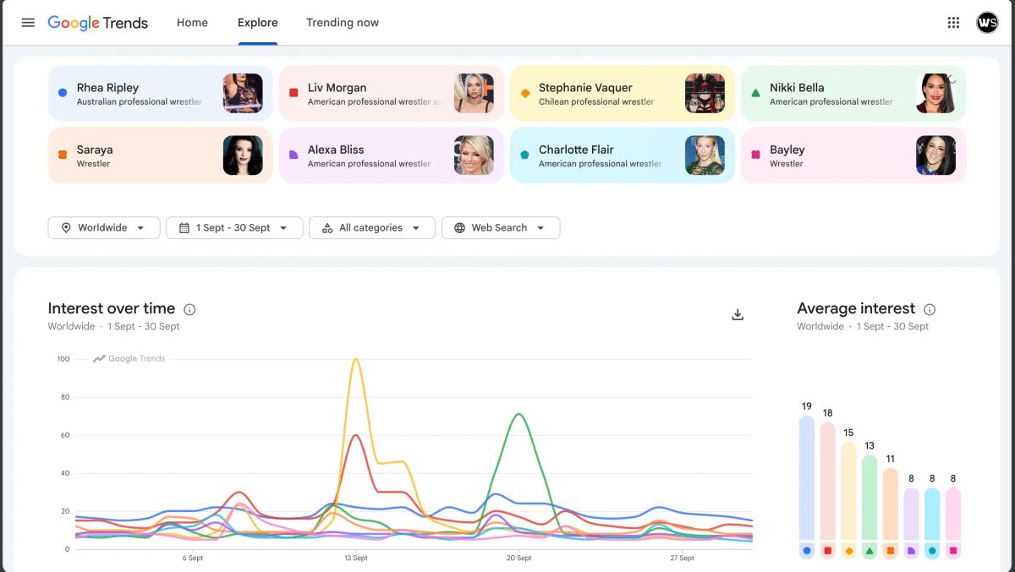This screenshot has width=1015, height=572.
Task: Click the blue circle icon for Rhea Ripley
Action: (x=63, y=93)
